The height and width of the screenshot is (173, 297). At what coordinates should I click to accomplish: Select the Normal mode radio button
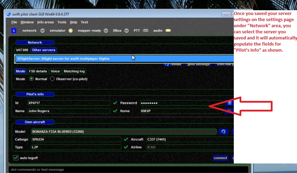tap(31, 79)
